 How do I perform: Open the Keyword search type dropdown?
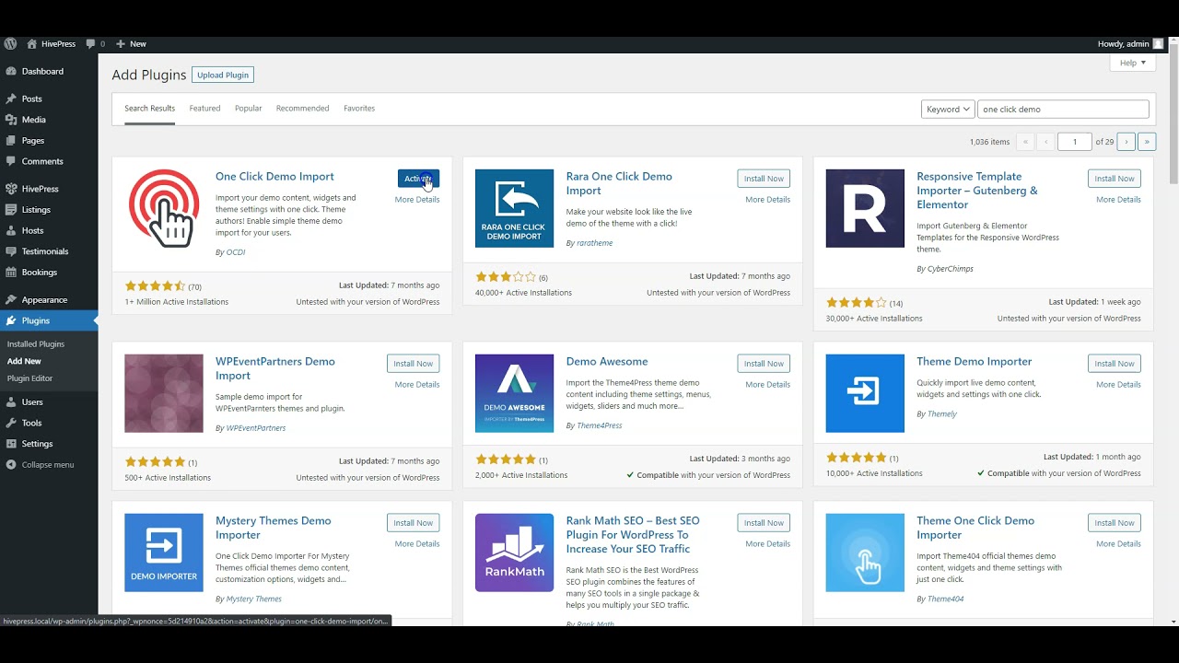[948, 109]
